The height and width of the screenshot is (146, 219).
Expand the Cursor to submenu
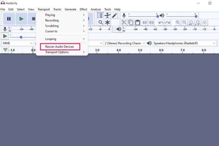click(x=62, y=31)
